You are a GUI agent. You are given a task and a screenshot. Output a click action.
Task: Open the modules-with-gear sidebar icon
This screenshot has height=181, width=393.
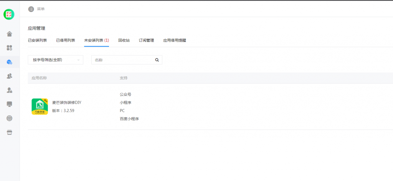pos(10,48)
